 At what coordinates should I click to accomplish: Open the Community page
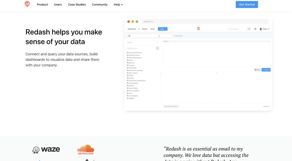[x=100, y=5]
